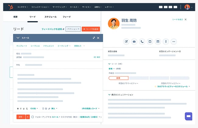Screen dimensions: 198x128
Task: Open the 新規 lead status dropdown
Action: (x=111, y=69)
